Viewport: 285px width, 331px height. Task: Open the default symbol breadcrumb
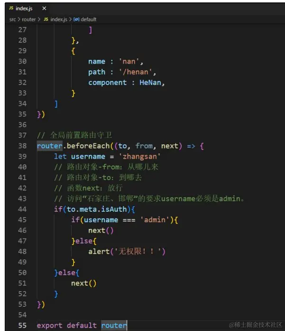(88, 19)
